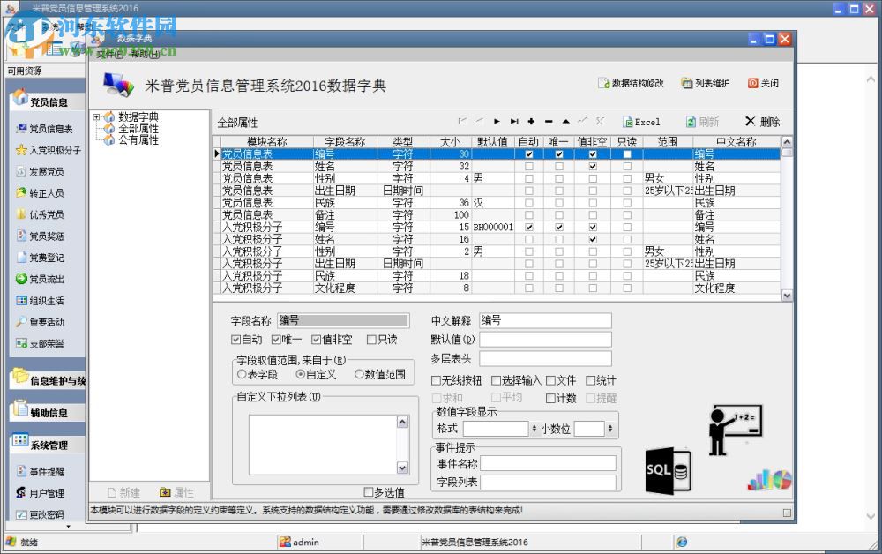Viewport: 882px width, 554px height.
Task: Go to next record navigator arrow
Action: tap(497, 121)
